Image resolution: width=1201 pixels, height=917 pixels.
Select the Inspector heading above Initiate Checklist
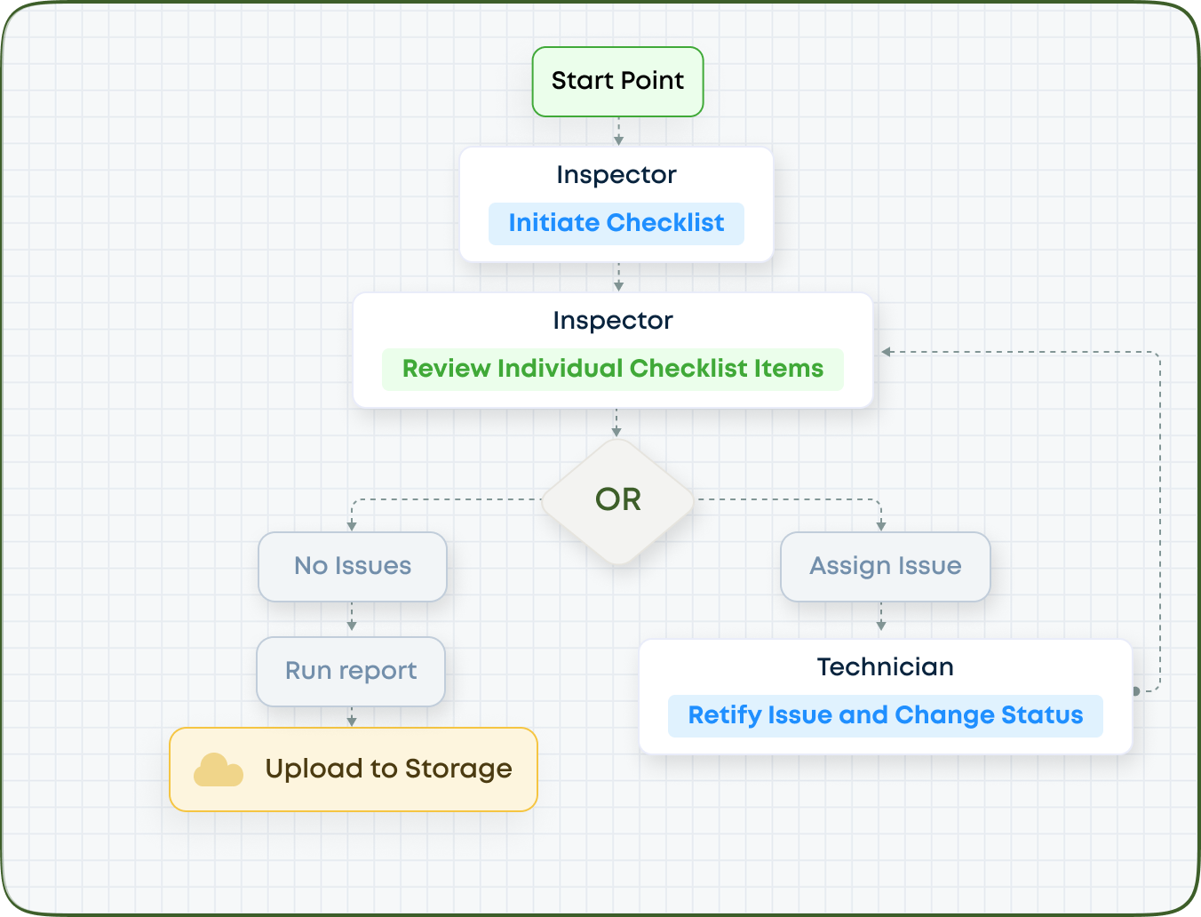point(616,175)
